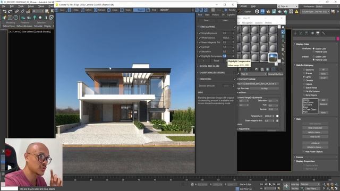Click the Play animation button

[x=270, y=184]
